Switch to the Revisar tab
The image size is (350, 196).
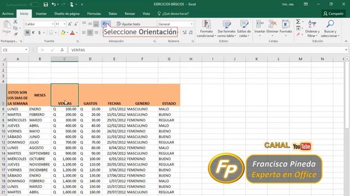click(x=130, y=14)
